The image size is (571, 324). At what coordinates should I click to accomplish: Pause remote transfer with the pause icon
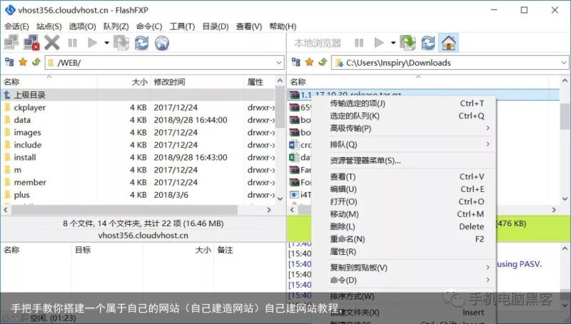pyautogui.click(x=73, y=43)
